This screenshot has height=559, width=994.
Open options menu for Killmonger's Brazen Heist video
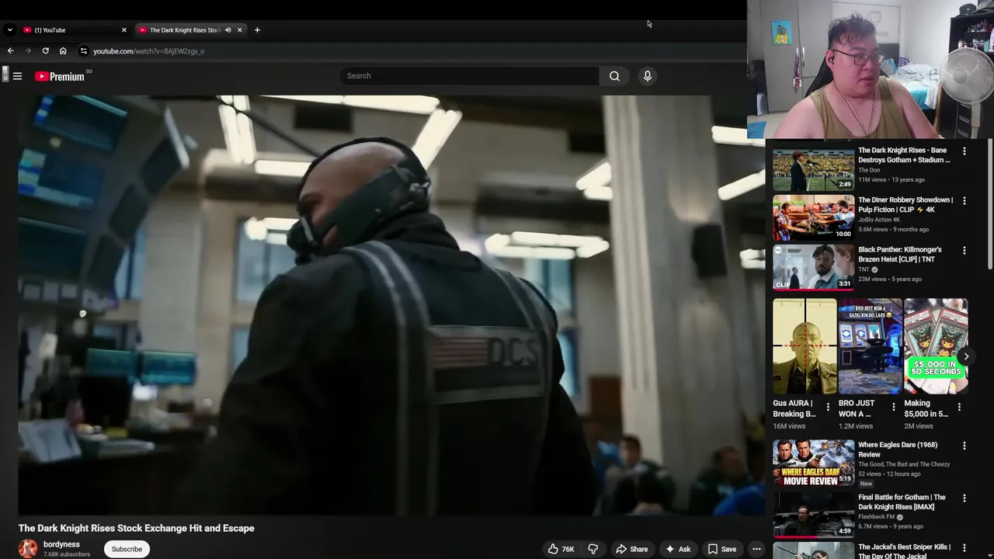[964, 251]
